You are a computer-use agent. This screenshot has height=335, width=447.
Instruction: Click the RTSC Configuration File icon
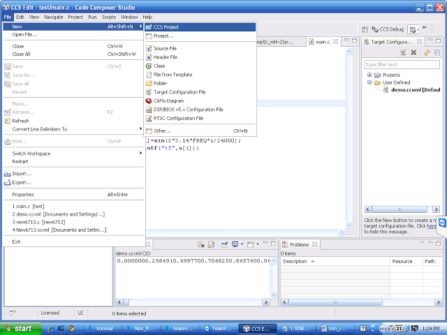click(149, 118)
